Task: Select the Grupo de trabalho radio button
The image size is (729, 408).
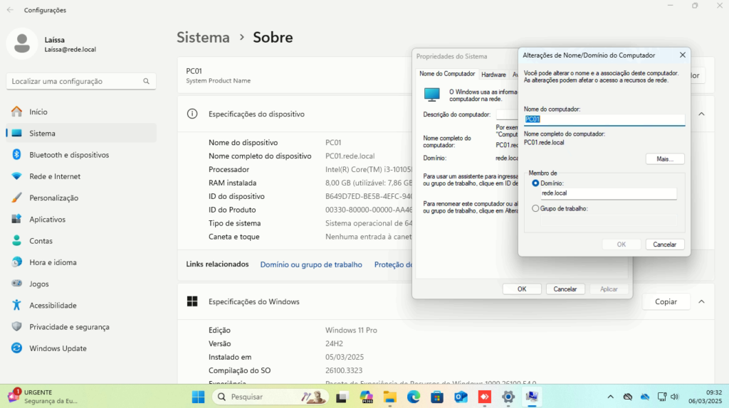Action: pyautogui.click(x=535, y=209)
